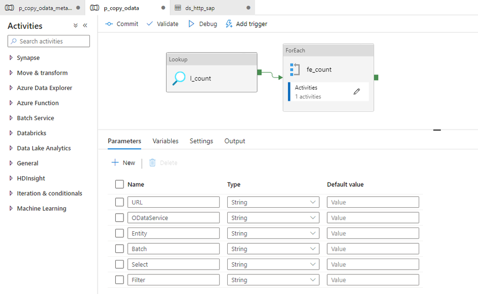Collapse the Activities panel with double chevron
This screenshot has width=478, height=294.
pyautogui.click(x=85, y=26)
